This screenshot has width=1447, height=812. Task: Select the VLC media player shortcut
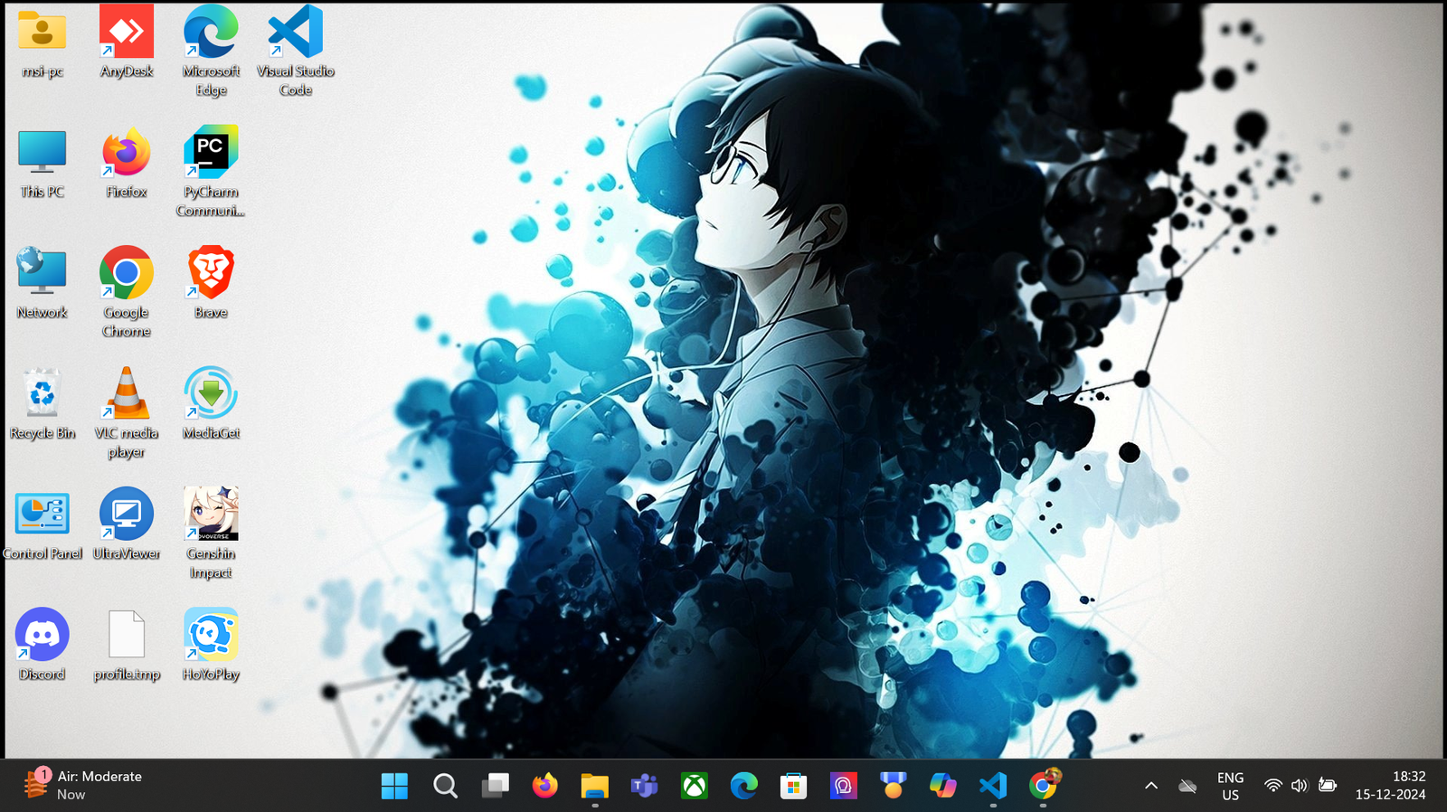click(127, 413)
